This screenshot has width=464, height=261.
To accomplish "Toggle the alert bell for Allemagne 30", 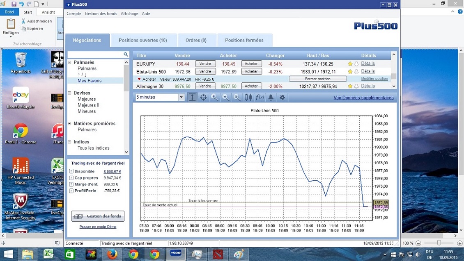I will point(356,86).
